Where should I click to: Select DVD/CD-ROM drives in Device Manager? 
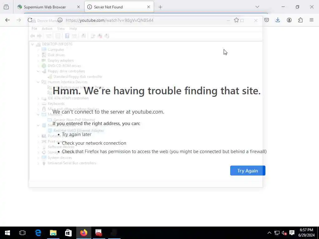coord(64,66)
